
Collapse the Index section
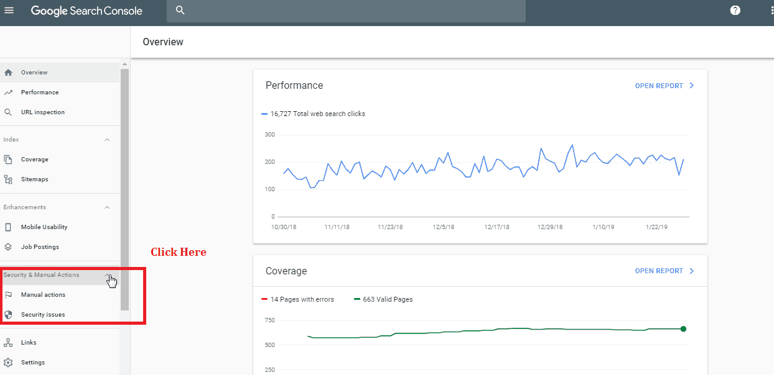tap(107, 140)
